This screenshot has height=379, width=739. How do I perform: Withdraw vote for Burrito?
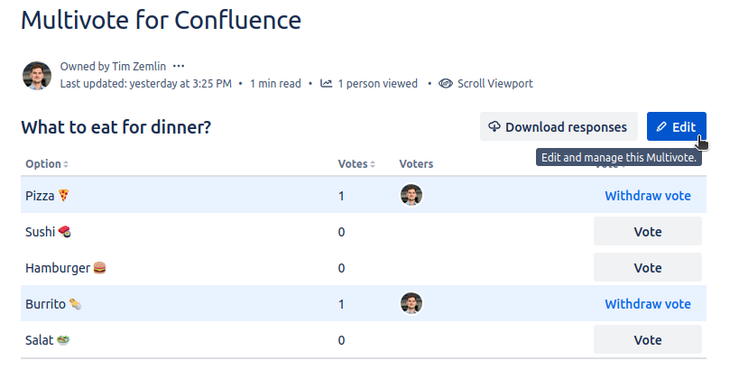click(x=647, y=304)
